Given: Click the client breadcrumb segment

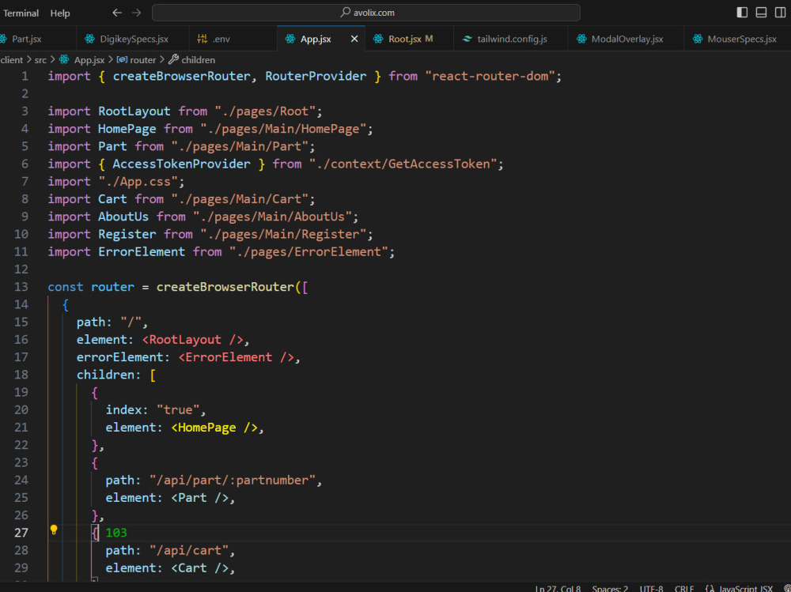Looking at the screenshot, I should (x=12, y=60).
